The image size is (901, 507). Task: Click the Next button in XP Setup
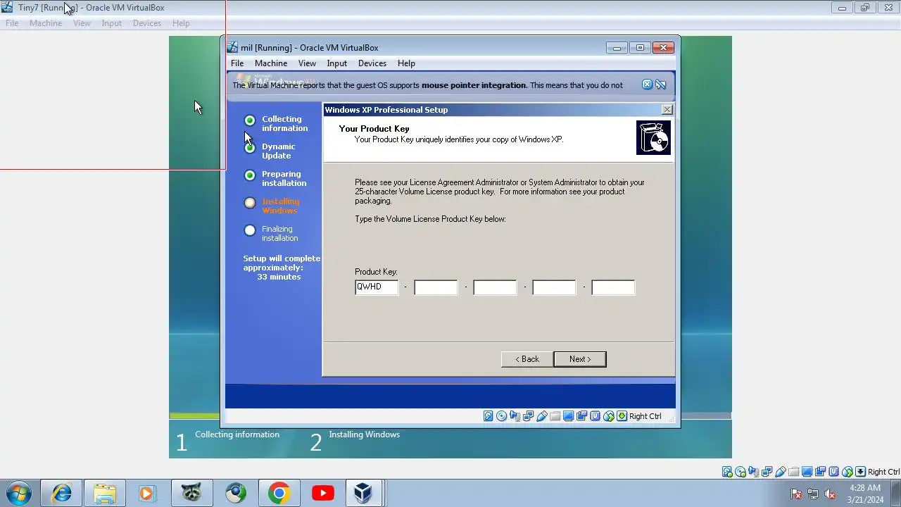pyautogui.click(x=580, y=359)
